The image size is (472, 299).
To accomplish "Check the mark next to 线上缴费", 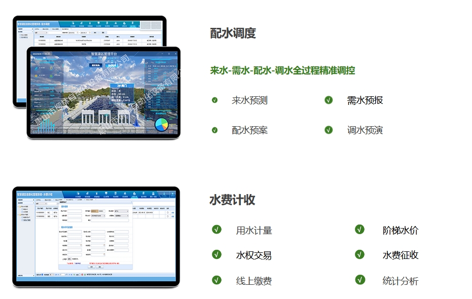I will (217, 280).
